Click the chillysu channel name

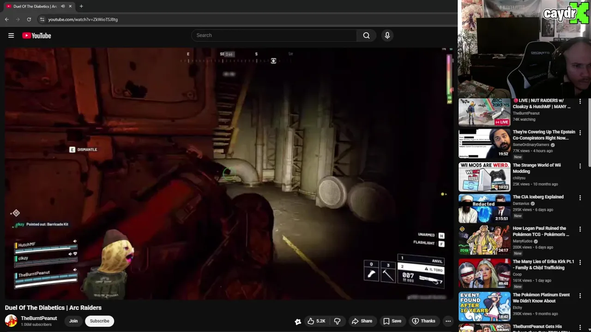pyautogui.click(x=519, y=178)
